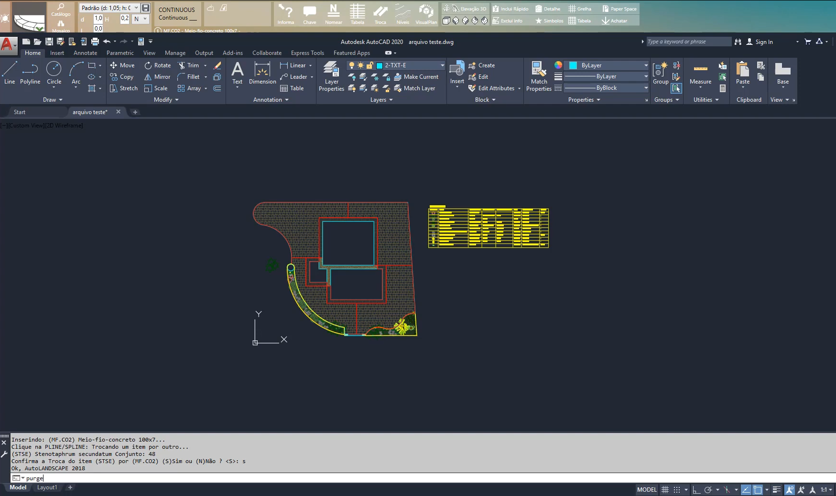Use the Rotate tool
The width and height of the screenshot is (836, 496).
coord(158,65)
